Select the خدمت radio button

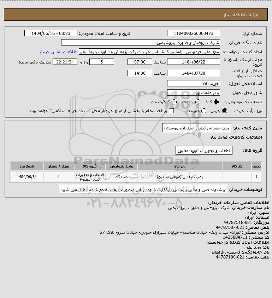pyautogui.click(x=198, y=102)
